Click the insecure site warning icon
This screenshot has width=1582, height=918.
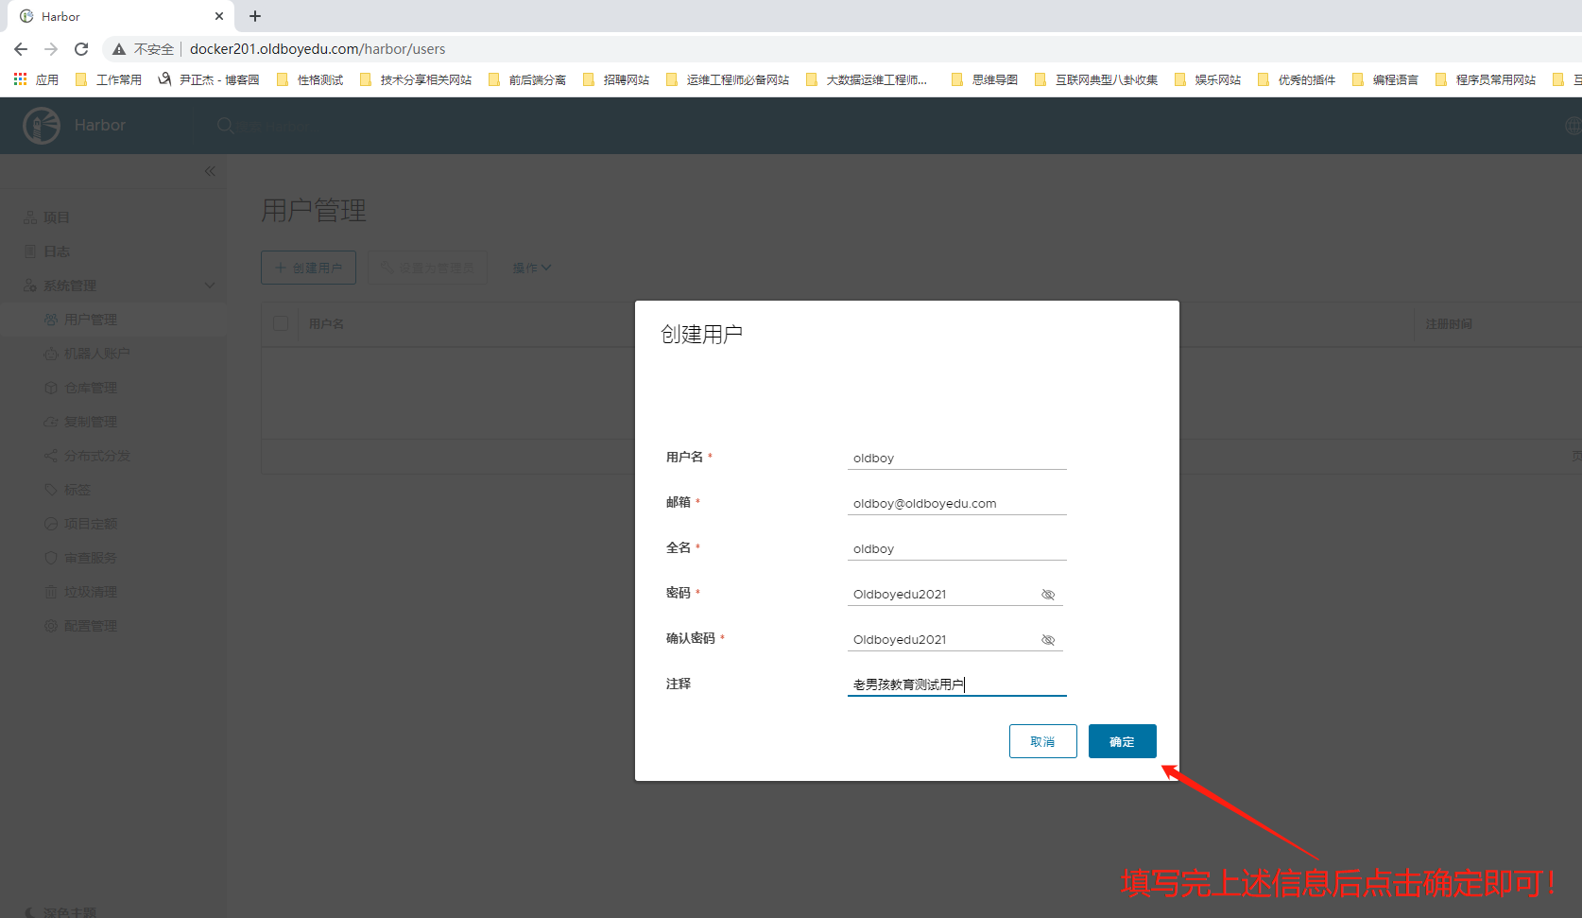point(119,49)
